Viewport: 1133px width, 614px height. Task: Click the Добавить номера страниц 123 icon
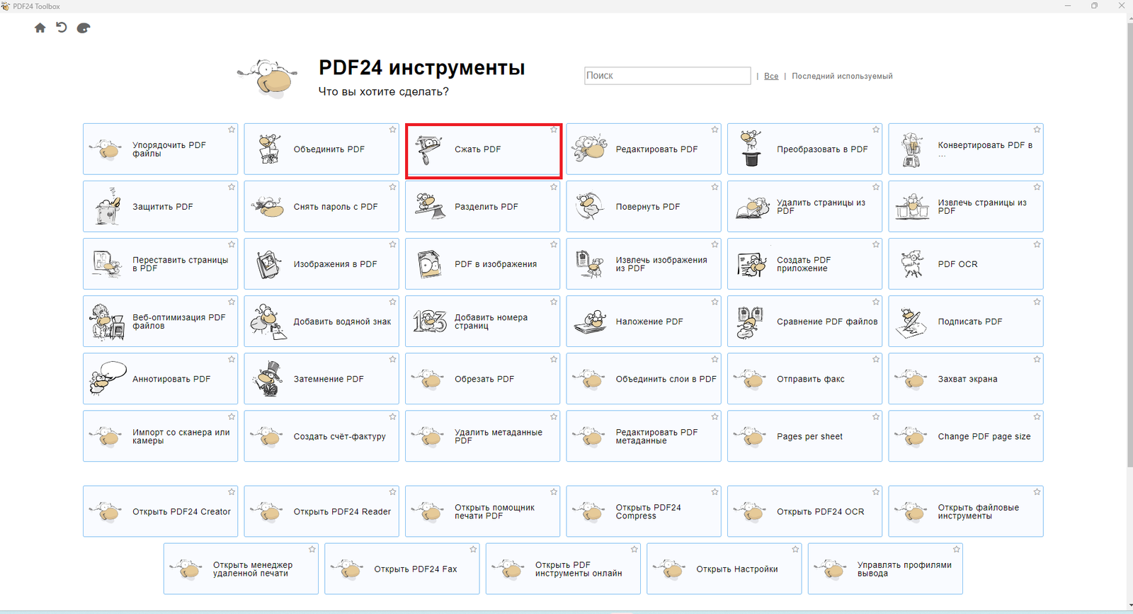pyautogui.click(x=429, y=322)
